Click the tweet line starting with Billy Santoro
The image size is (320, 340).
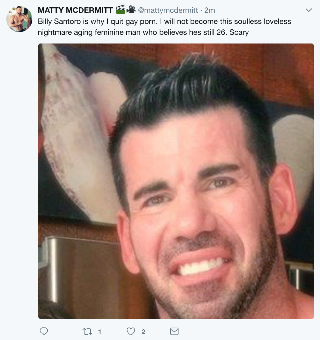click(x=164, y=21)
